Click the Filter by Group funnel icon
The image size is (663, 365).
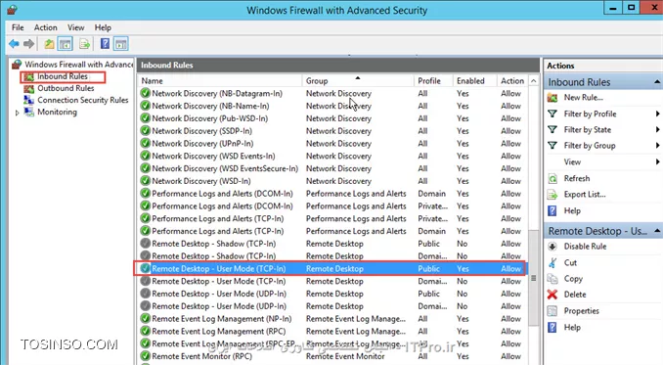(552, 146)
